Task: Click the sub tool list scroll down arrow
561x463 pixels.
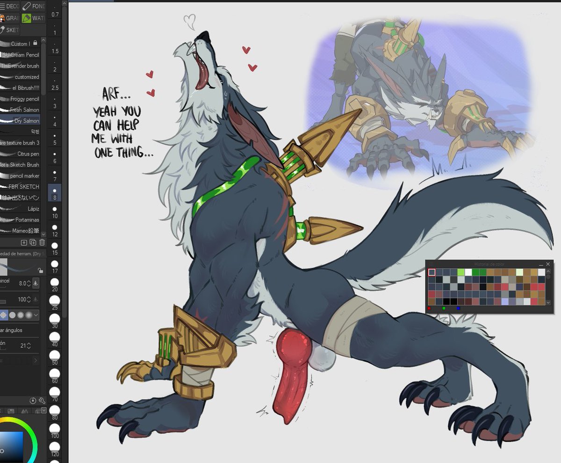Action: pos(43,234)
